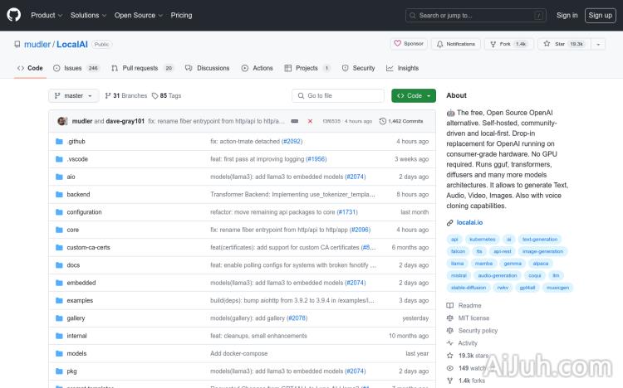Click the failed commit status X icon
623x388 pixels.
tap(310, 121)
